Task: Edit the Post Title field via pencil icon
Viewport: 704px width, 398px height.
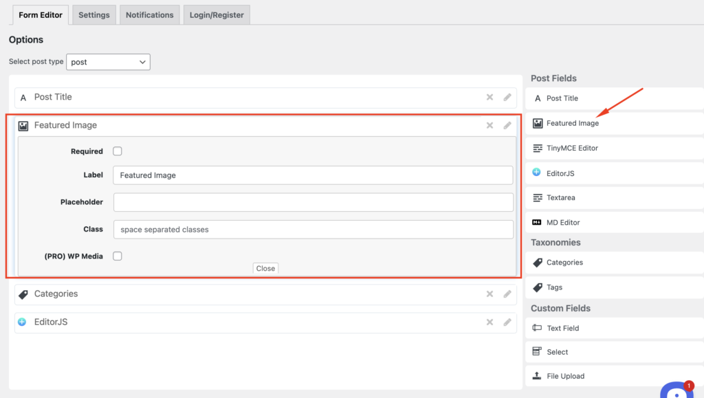Action: [x=507, y=98]
